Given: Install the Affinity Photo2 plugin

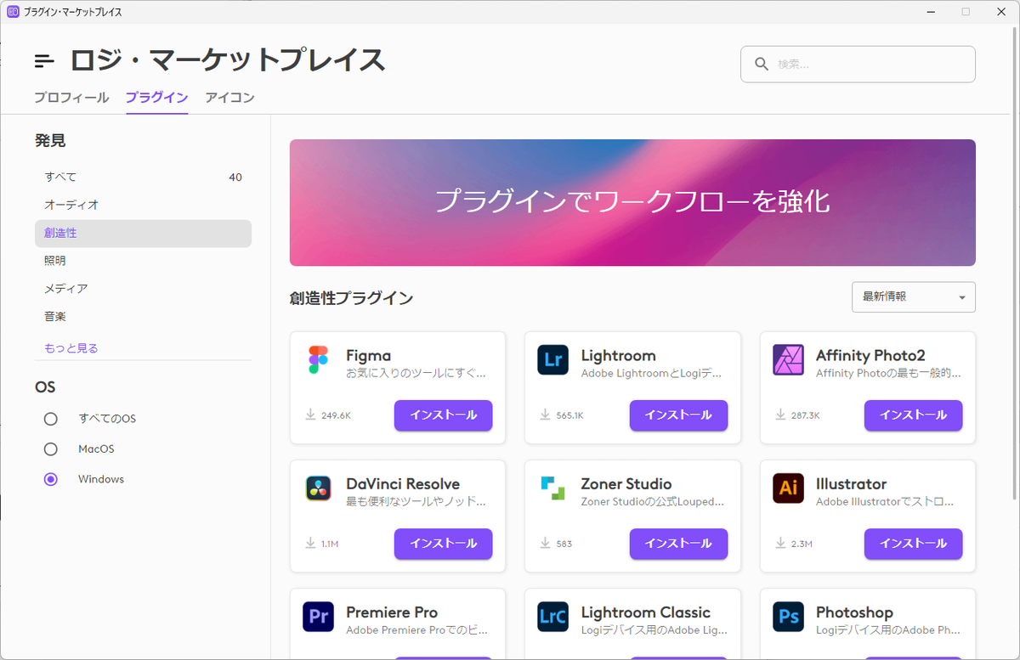Looking at the screenshot, I should (913, 415).
